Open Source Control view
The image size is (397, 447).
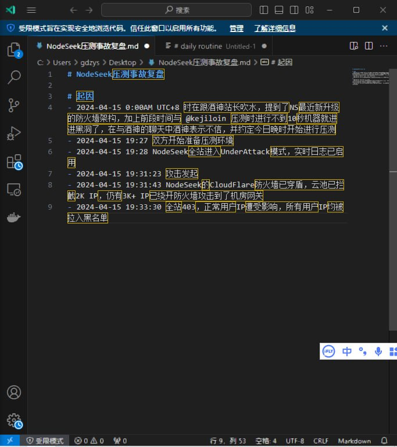pos(14,105)
